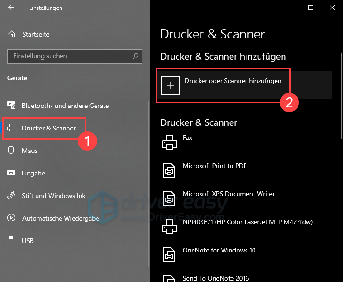343x282 pixels.
Task: Select the printer icon beside Drucker & Scanner
Action: [11, 128]
